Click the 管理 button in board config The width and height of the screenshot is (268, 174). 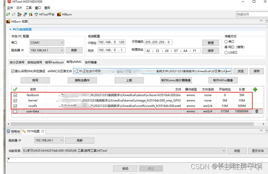click(x=210, y=43)
